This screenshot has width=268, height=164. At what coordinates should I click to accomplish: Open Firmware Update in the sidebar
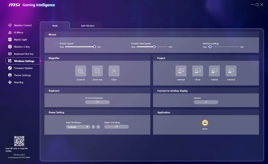click(x=23, y=68)
